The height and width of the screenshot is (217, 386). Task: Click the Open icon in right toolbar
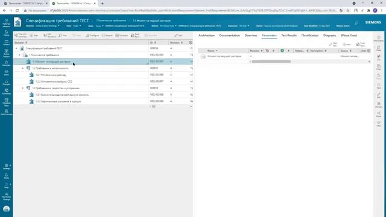click(379, 48)
